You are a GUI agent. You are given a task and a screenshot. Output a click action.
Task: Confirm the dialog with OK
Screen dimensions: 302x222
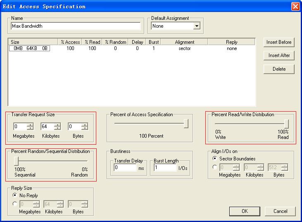(x=245, y=211)
